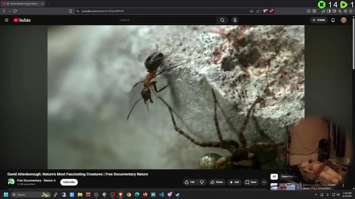355x199 pixels.
Task: Show hidden system tray icons chevron
Action: 316,195
